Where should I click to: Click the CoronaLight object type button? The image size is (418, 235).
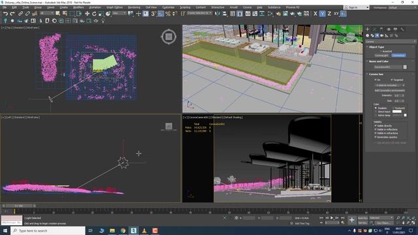pyautogui.click(x=381, y=55)
